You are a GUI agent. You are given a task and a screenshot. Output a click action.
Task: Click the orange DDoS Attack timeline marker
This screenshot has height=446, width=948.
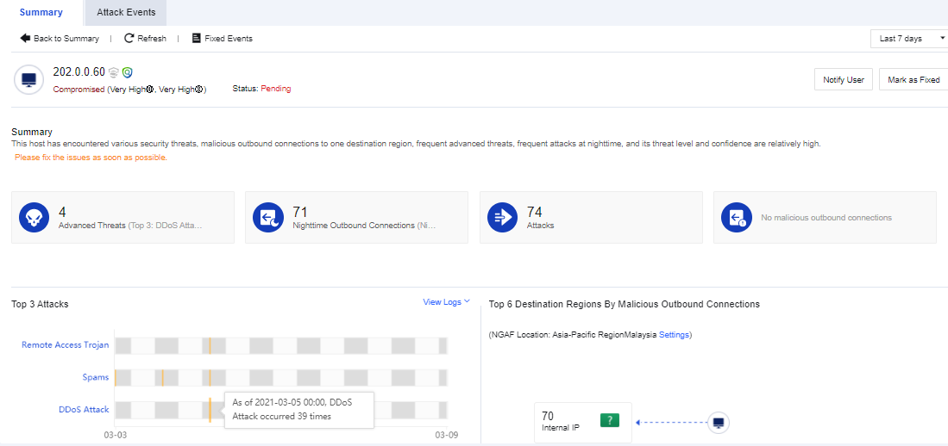coord(210,409)
